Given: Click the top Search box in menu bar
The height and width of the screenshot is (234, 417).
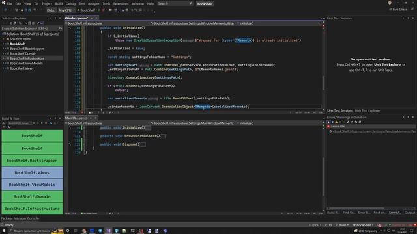Looking at the screenshot, I should coord(175,3).
